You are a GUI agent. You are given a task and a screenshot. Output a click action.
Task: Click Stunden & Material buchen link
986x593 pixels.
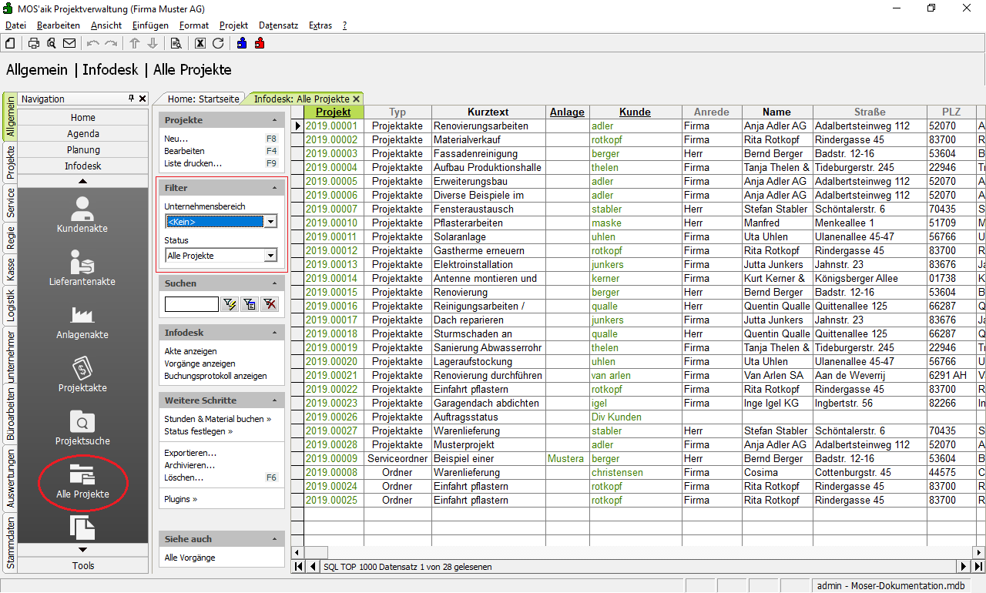[x=217, y=419]
